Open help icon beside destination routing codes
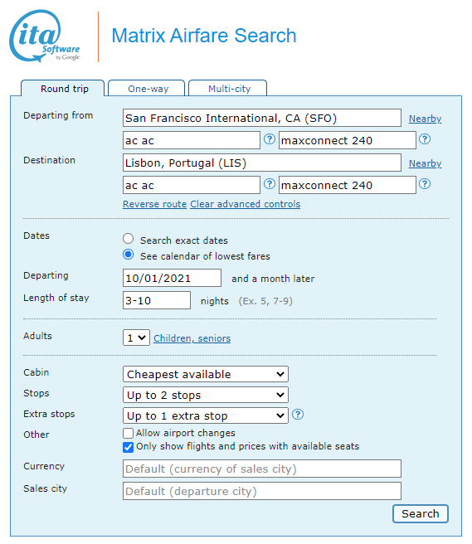This screenshot has height=544, width=472. pyautogui.click(x=270, y=184)
